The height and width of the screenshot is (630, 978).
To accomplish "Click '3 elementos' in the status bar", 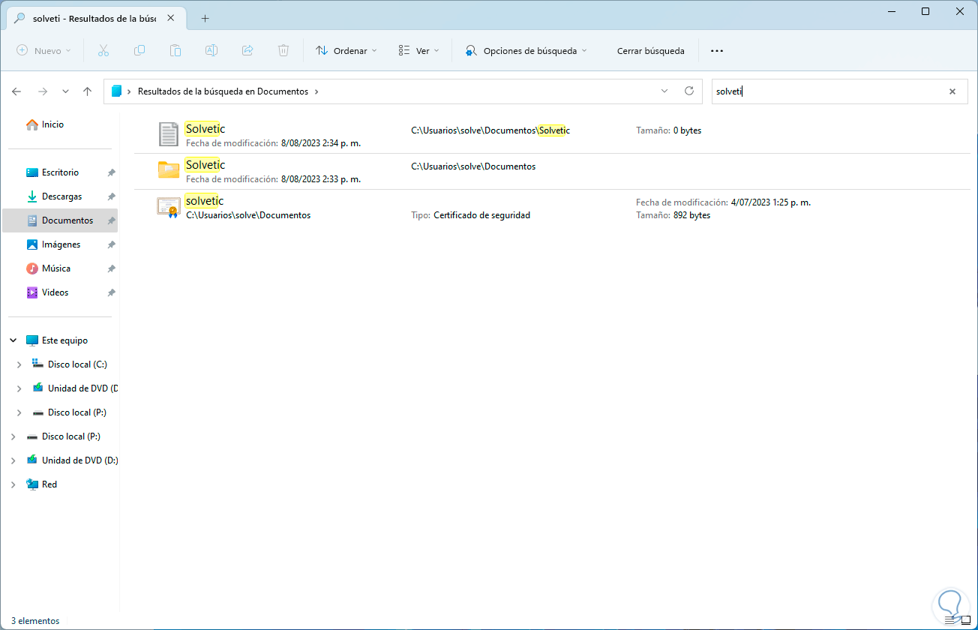I will coord(35,621).
